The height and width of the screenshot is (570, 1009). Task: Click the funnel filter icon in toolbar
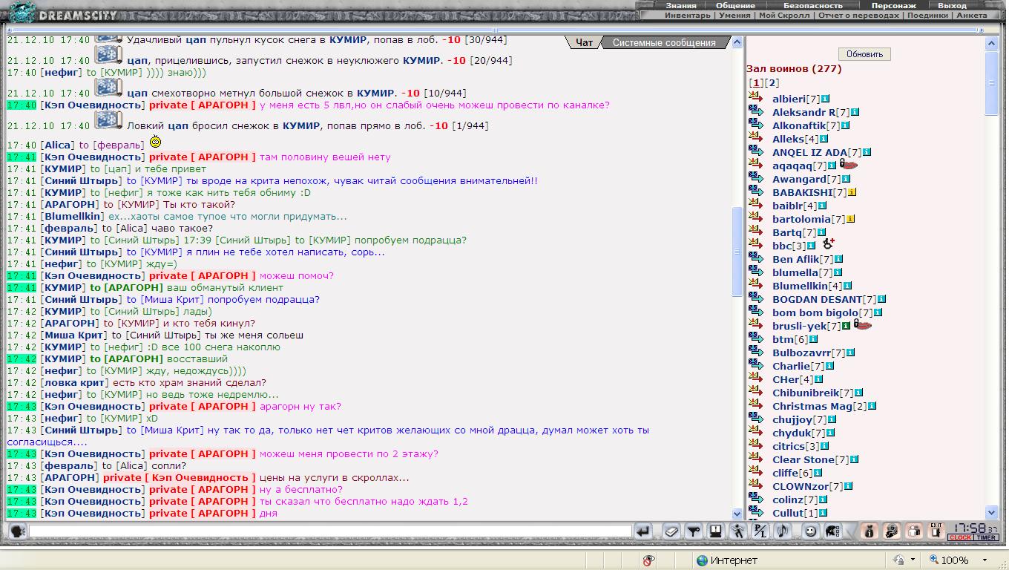coord(693,531)
